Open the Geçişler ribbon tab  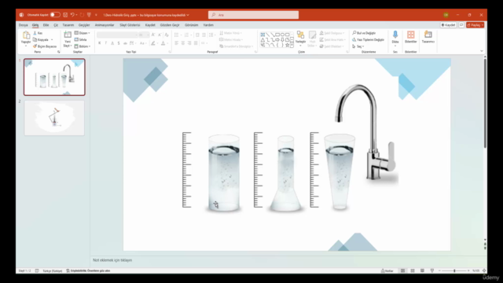click(84, 25)
